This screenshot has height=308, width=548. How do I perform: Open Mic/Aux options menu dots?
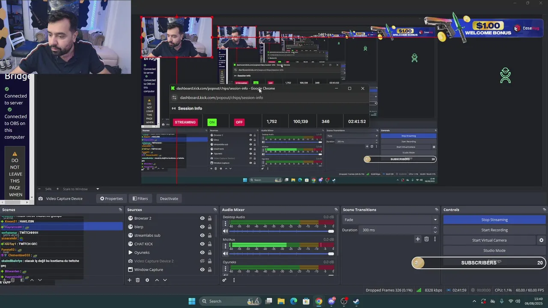tap(226, 246)
